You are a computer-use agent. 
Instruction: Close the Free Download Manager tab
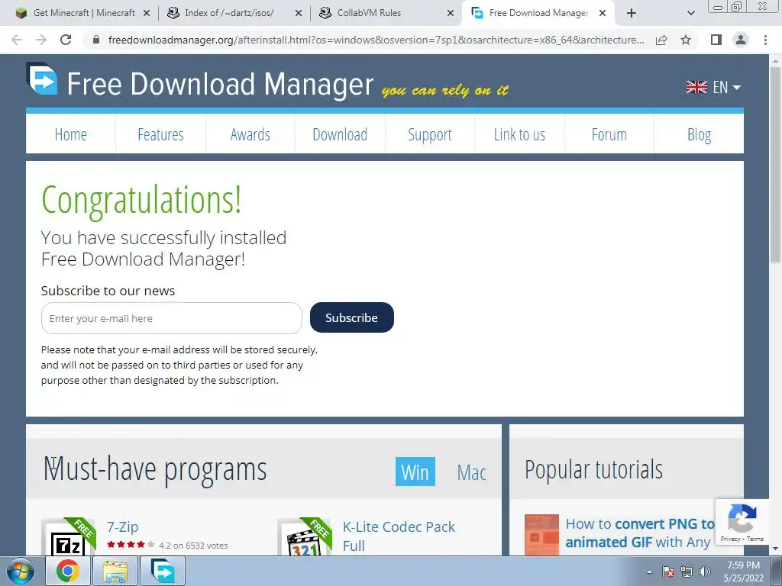pos(603,14)
